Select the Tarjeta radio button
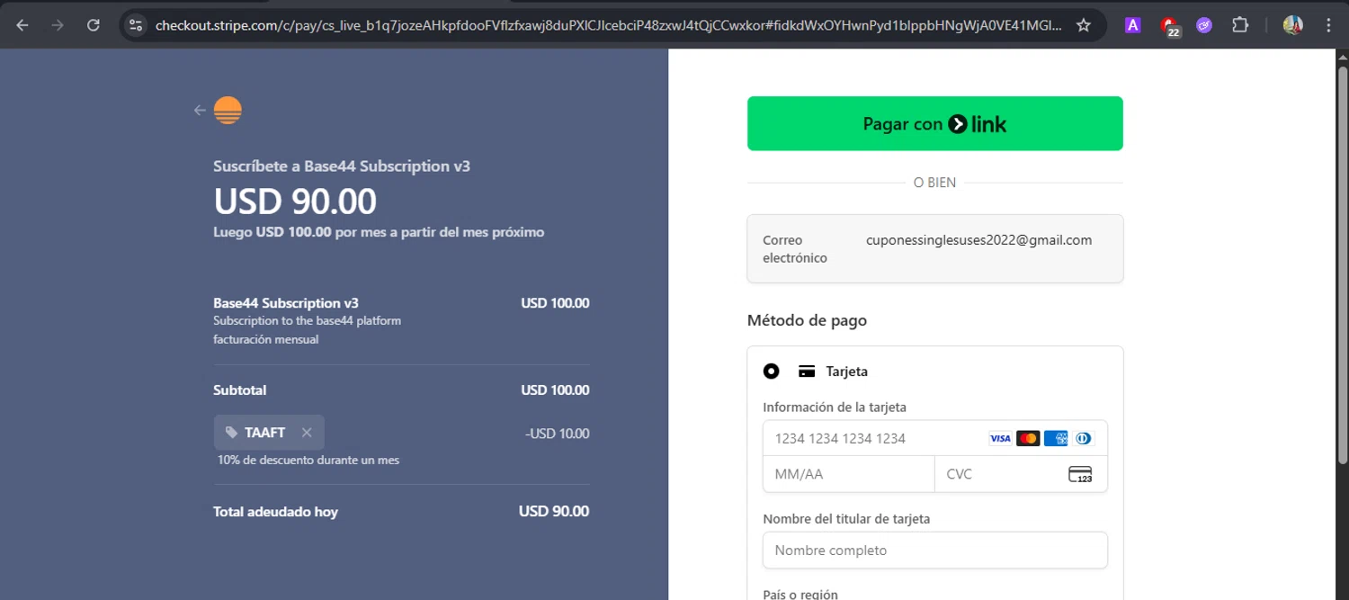 click(771, 371)
